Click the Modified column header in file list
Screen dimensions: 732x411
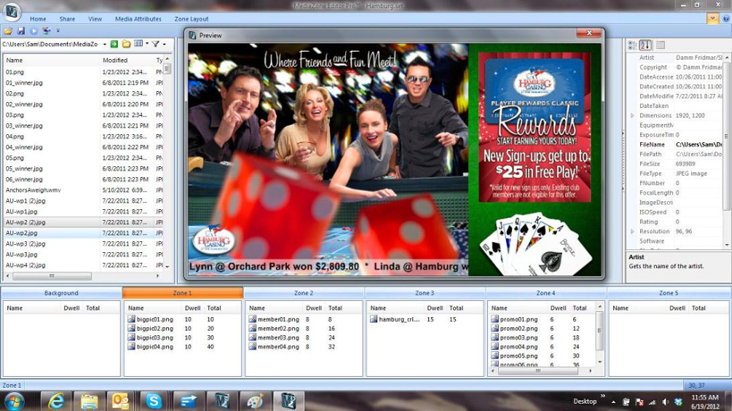click(114, 60)
